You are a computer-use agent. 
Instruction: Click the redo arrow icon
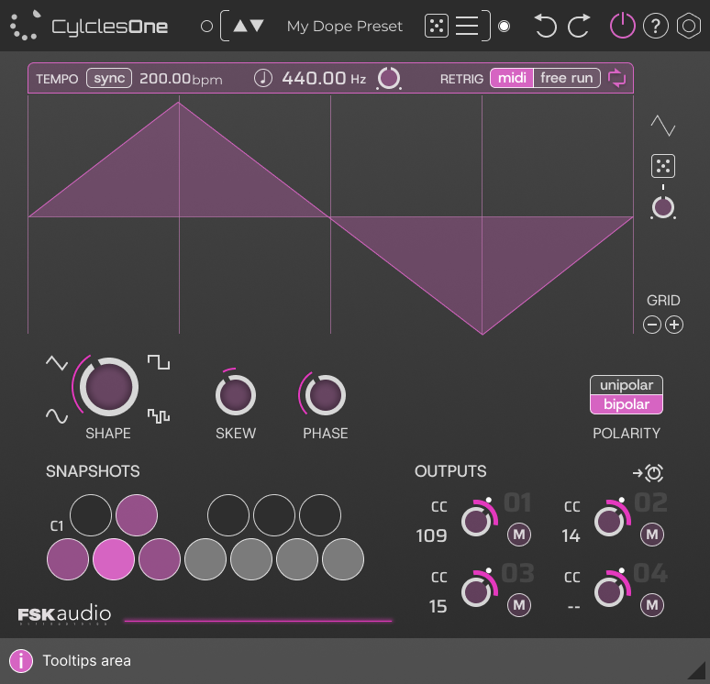pyautogui.click(x=579, y=27)
